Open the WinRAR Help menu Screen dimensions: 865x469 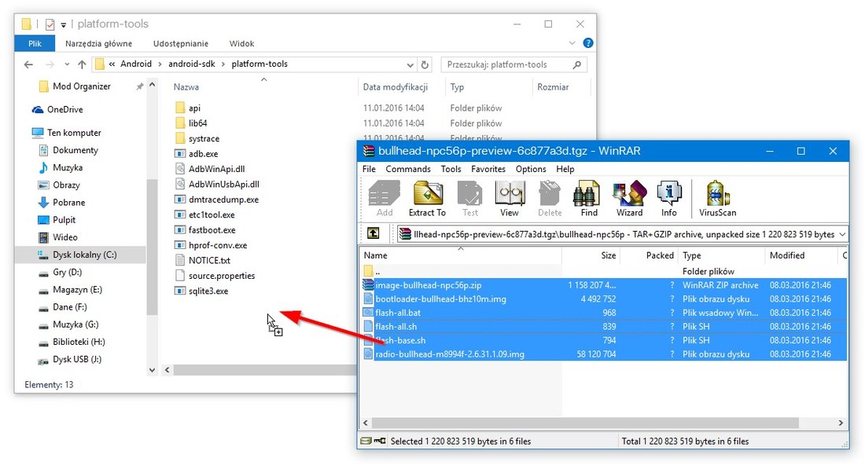point(565,169)
